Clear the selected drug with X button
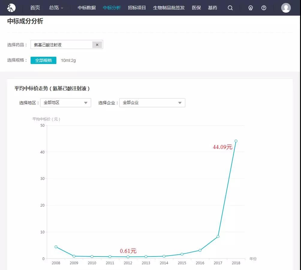The image size is (301, 270). point(97,45)
